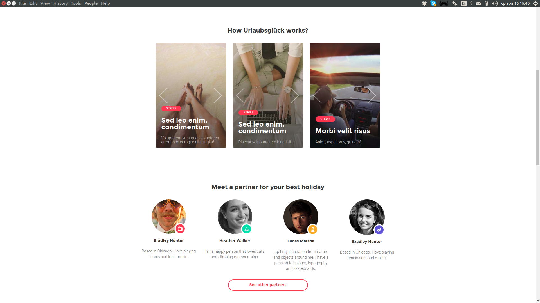Open the volume control in system tray

(x=495, y=3)
